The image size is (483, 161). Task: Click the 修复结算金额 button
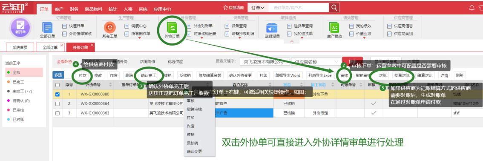pos(210,75)
